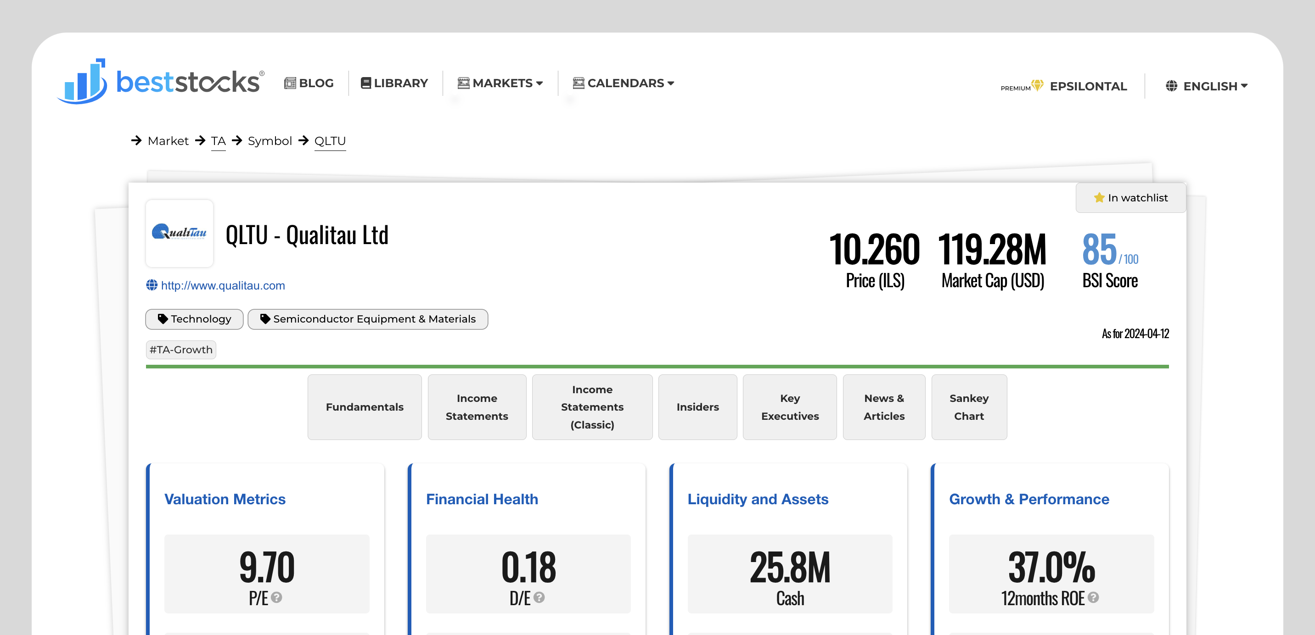Click the 85/100 BSI Score value
The width and height of the screenshot is (1315, 635).
[1110, 250]
